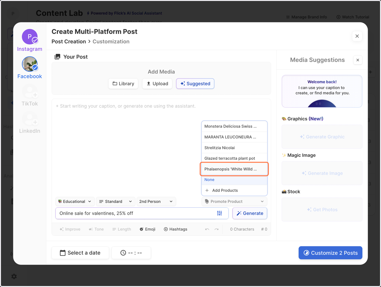Click the Welcome back assistant card

coord(322,91)
